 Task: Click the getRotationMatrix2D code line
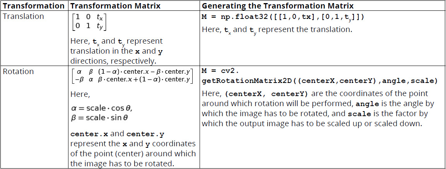pos(320,81)
